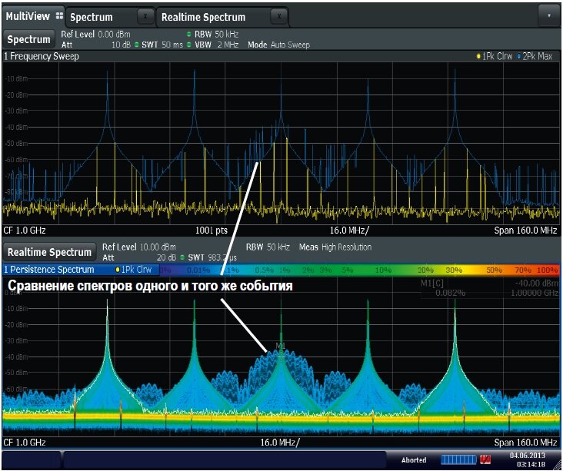
Task: Select the 1 Persistence Spectrum window title
Action: 48,270
